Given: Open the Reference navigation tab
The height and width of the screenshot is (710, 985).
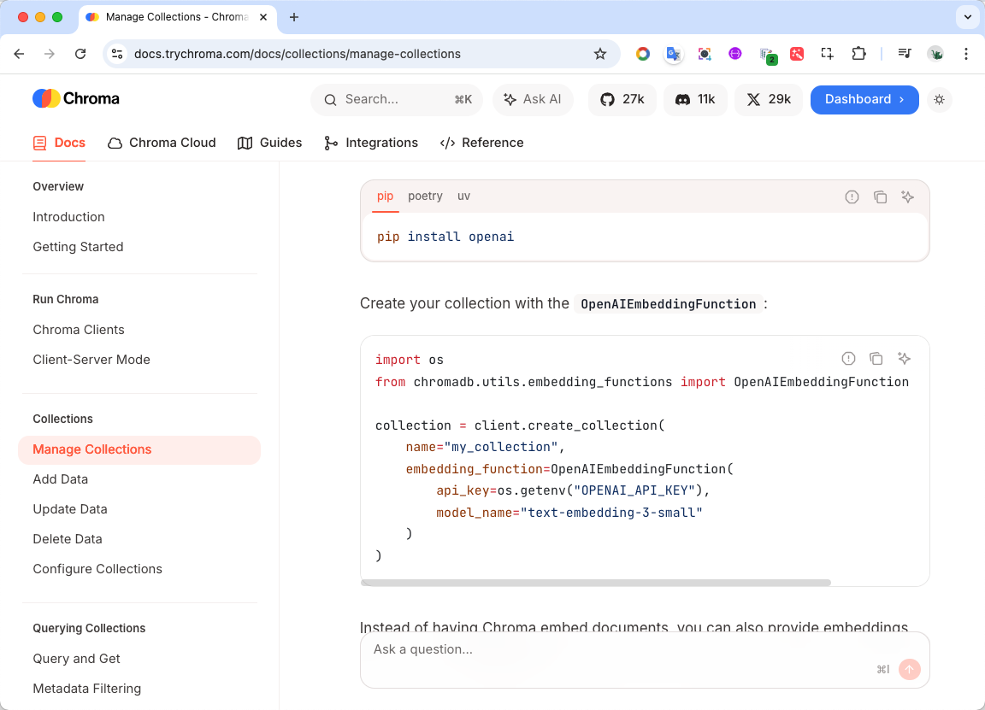Looking at the screenshot, I should tap(482, 144).
